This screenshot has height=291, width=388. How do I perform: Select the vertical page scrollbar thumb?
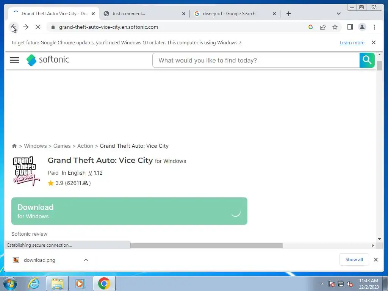click(x=380, y=65)
